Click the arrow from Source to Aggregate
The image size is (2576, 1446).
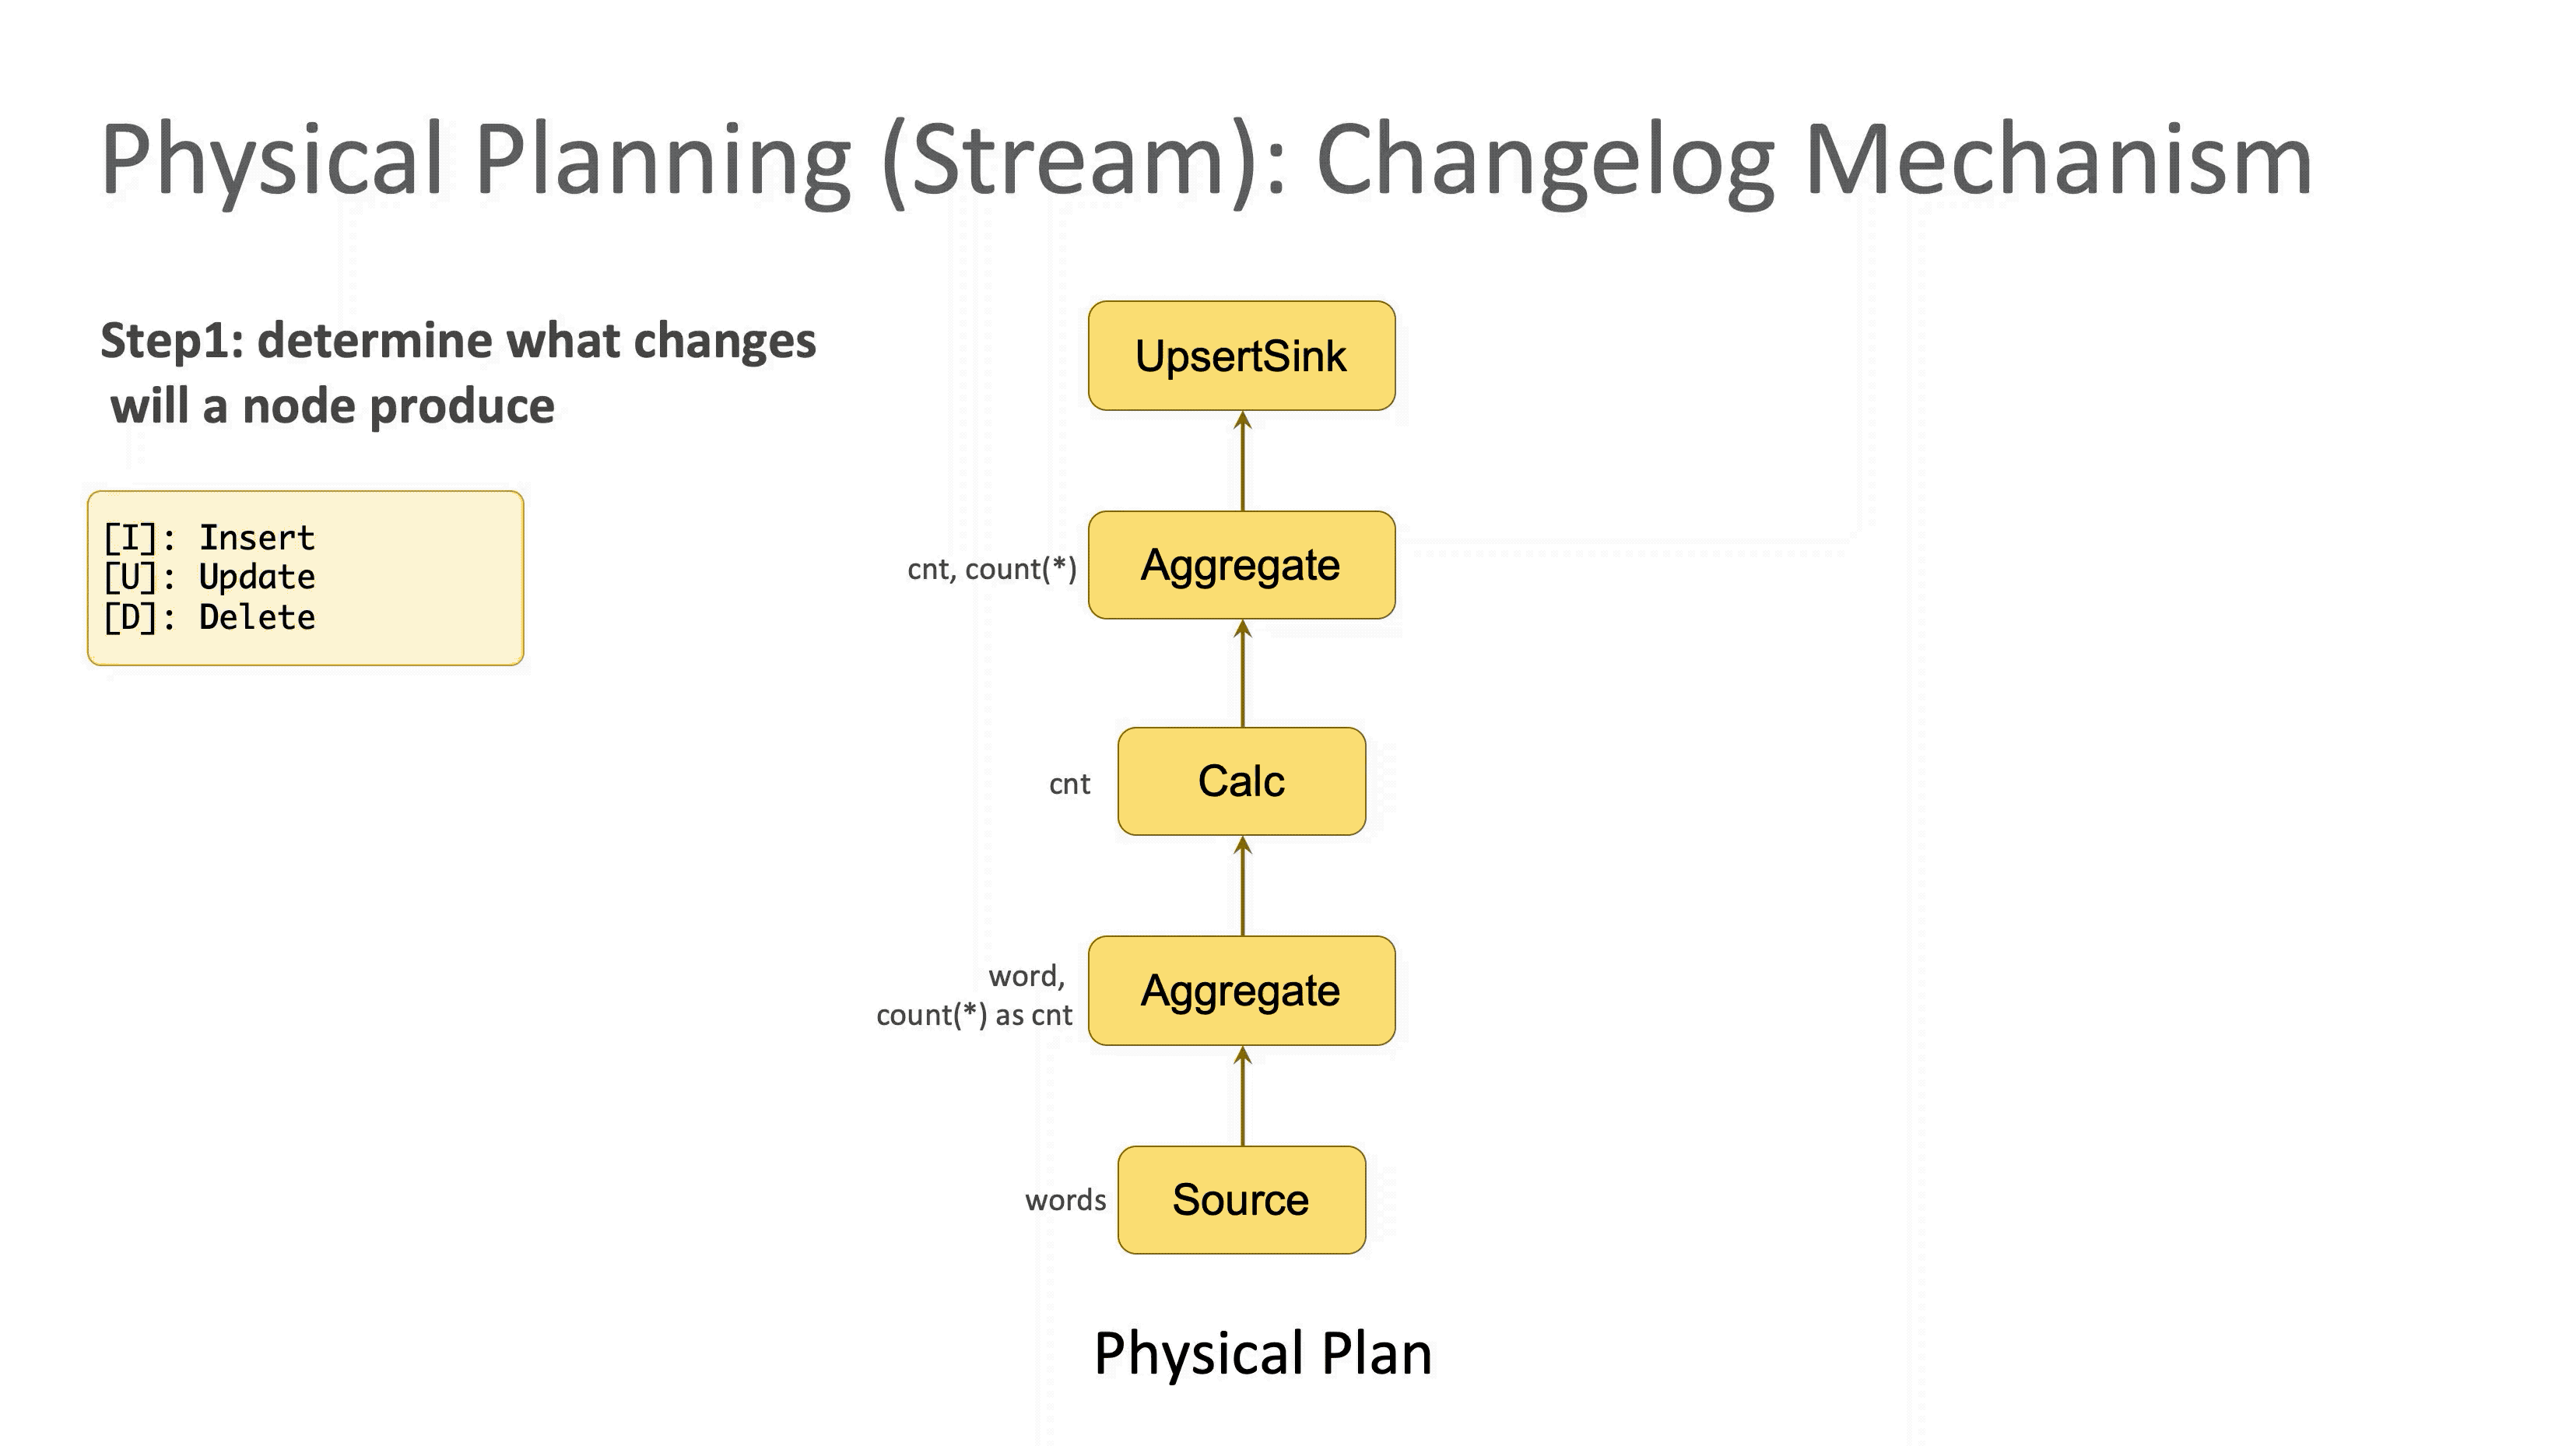point(1242,1096)
